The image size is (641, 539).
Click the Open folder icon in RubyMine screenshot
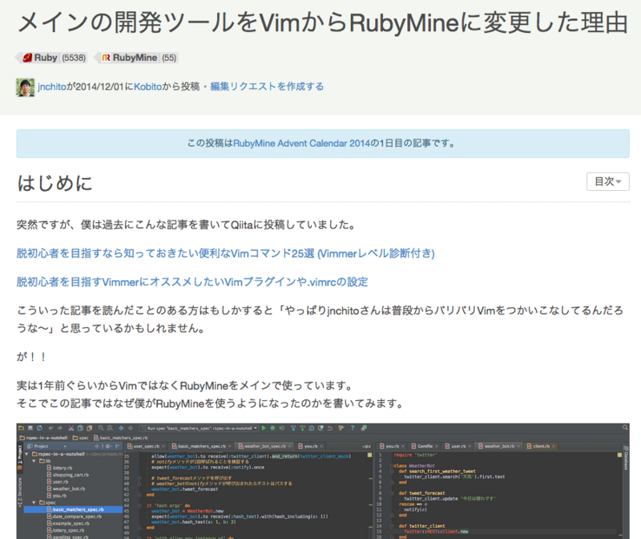click(21, 428)
